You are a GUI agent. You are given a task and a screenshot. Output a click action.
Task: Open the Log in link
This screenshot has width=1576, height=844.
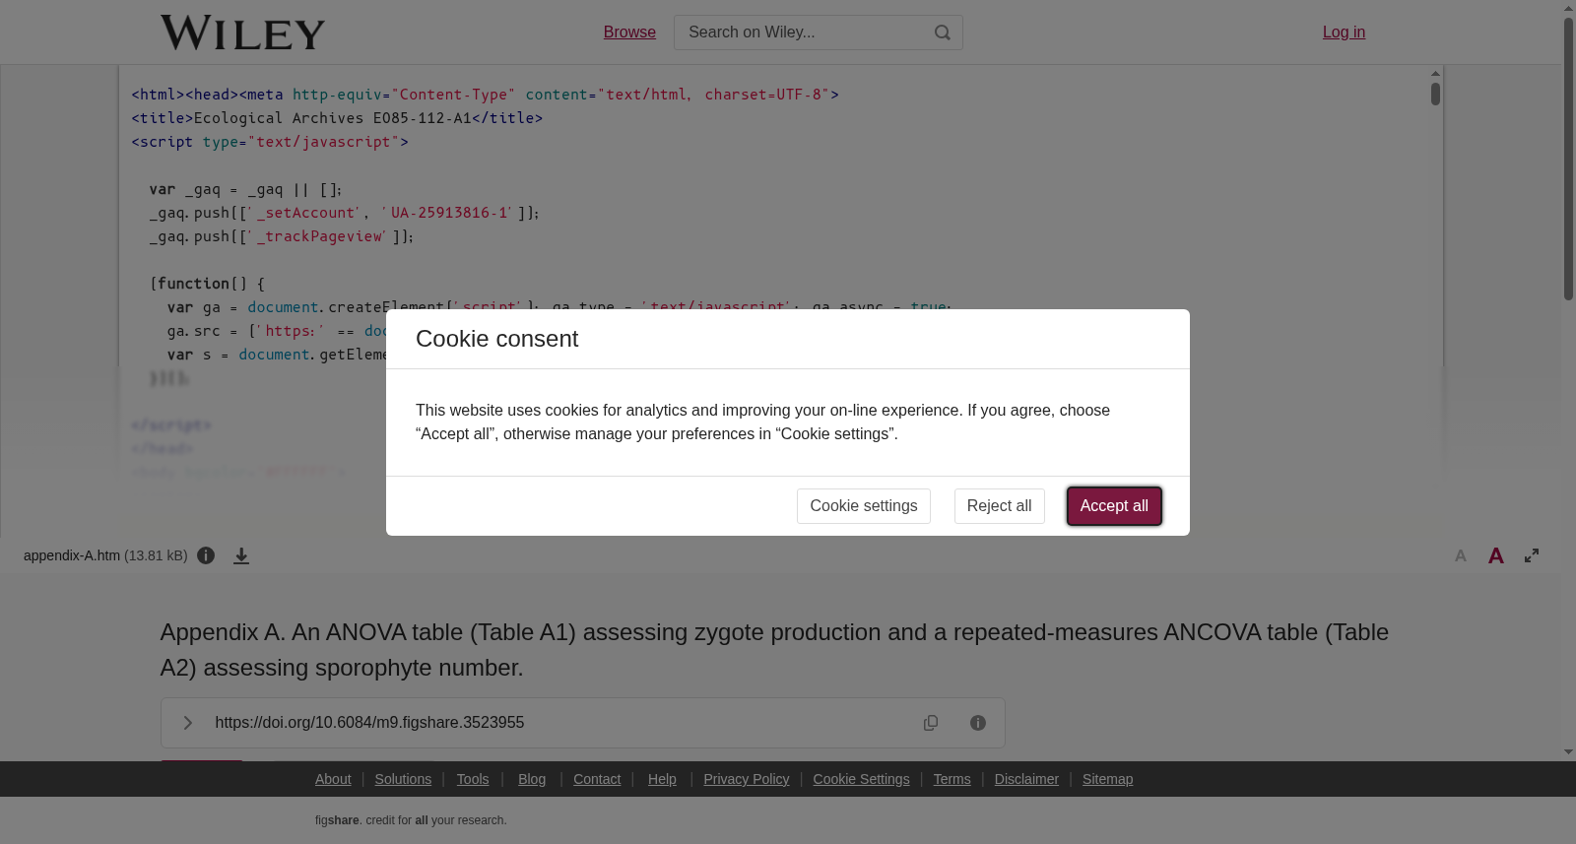(1344, 32)
